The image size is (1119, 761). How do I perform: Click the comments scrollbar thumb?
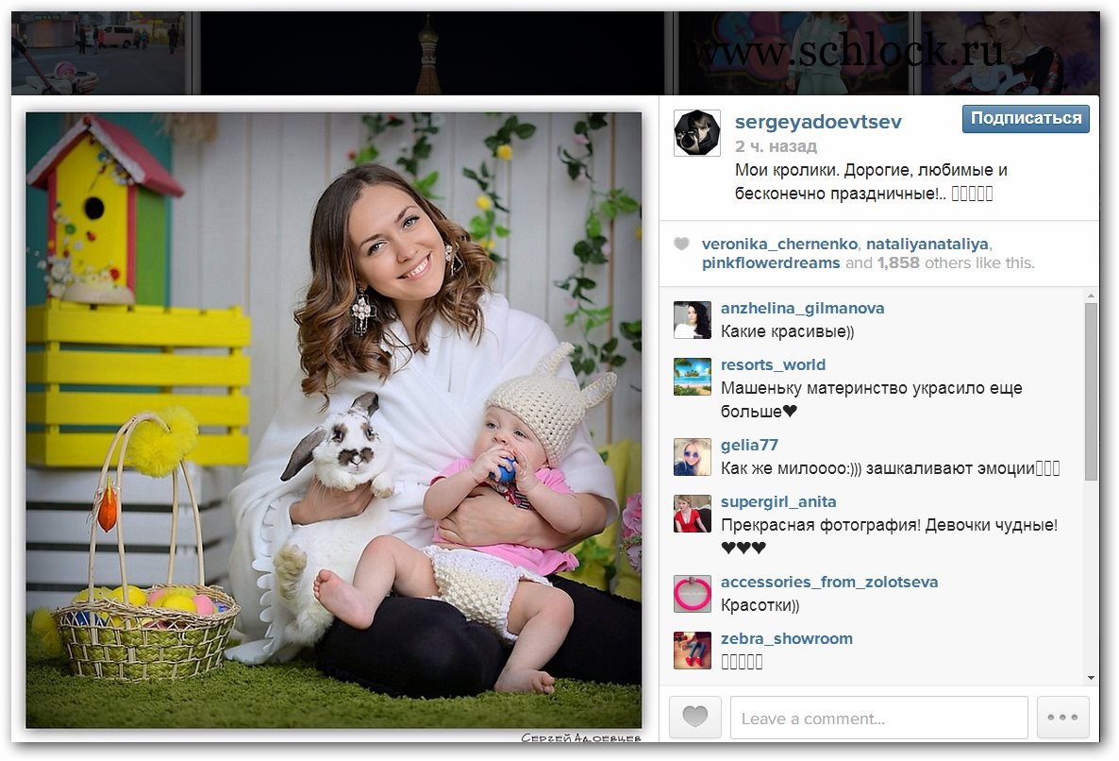(1092, 391)
